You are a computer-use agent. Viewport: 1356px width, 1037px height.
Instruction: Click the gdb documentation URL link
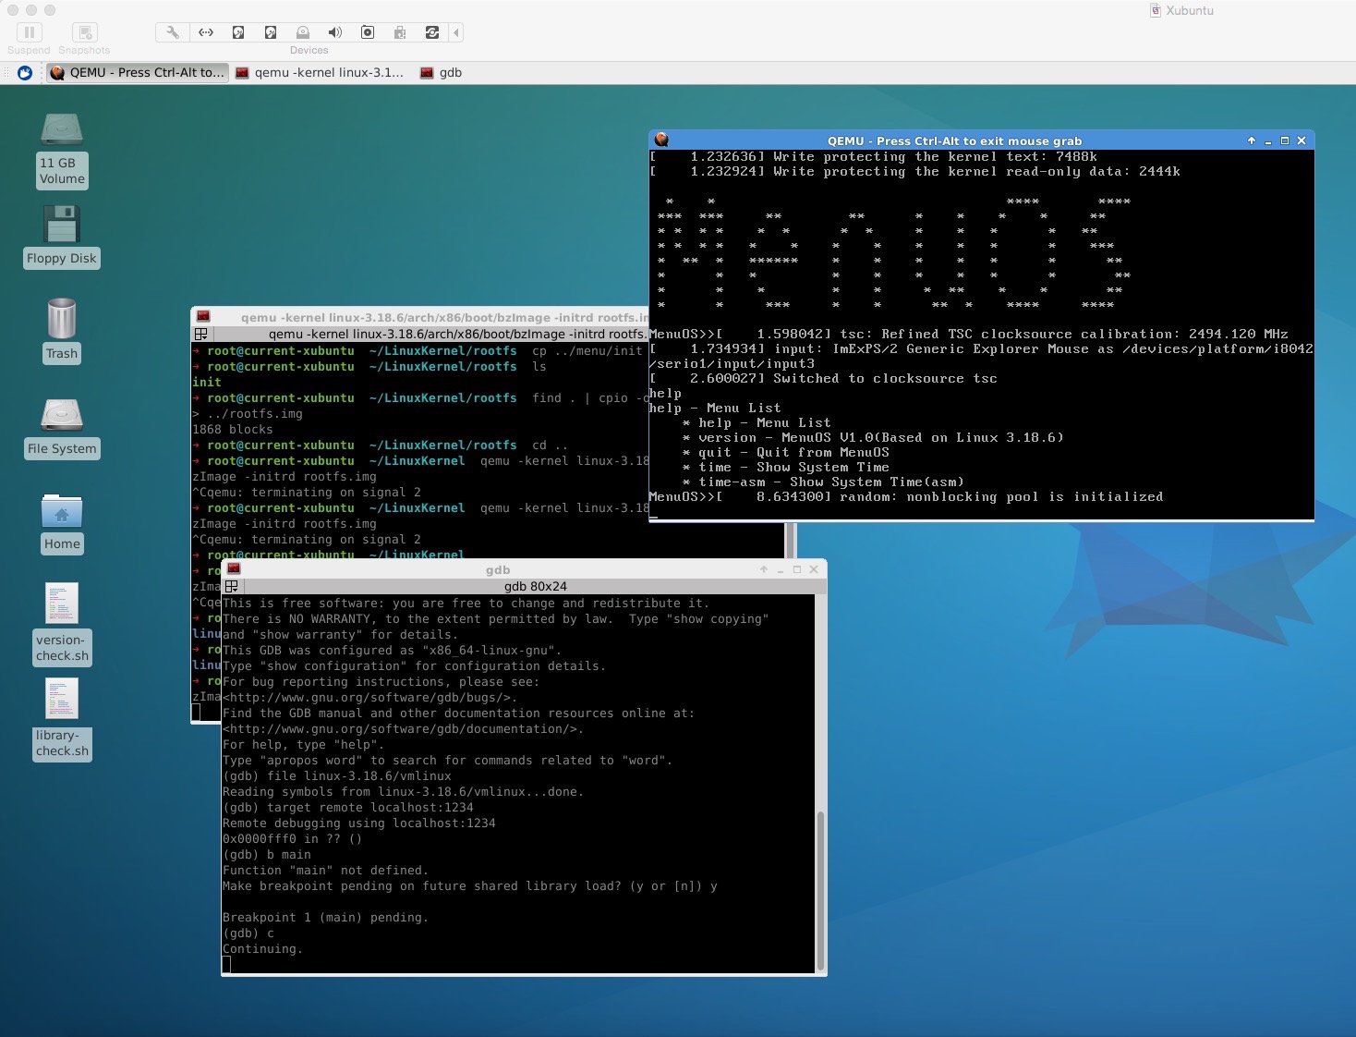pos(403,728)
